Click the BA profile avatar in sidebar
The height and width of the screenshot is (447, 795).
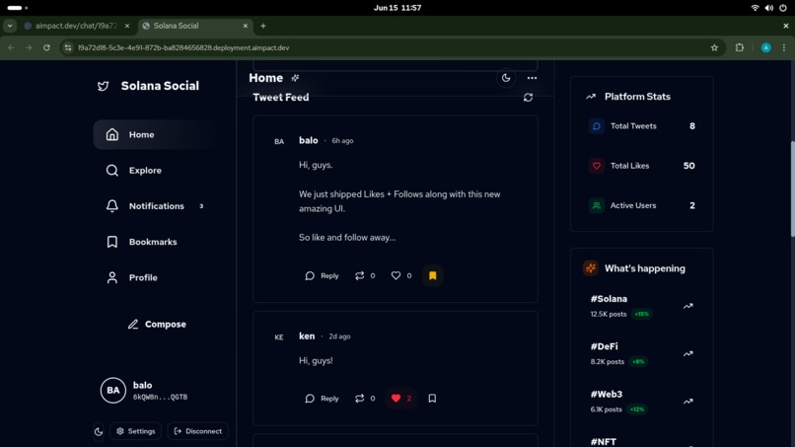point(113,390)
